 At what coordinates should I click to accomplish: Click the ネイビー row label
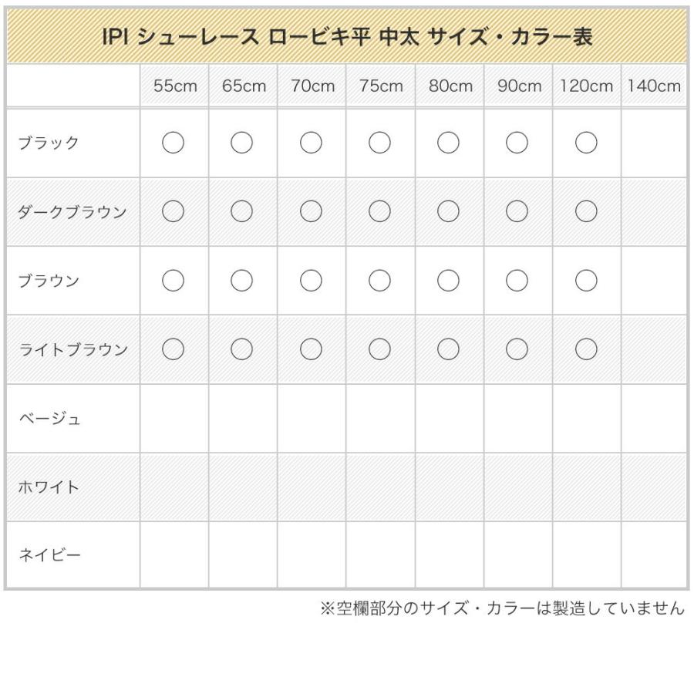click(x=49, y=554)
